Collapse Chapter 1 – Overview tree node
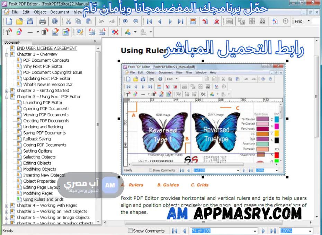 7,54
